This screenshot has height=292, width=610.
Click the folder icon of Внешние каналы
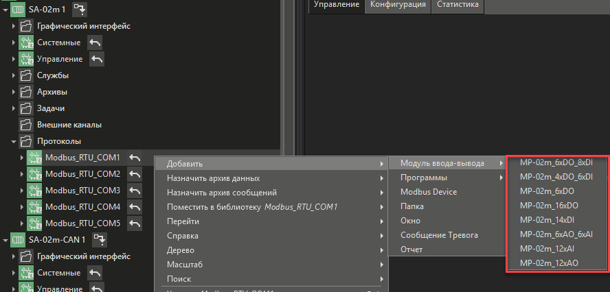point(25,125)
